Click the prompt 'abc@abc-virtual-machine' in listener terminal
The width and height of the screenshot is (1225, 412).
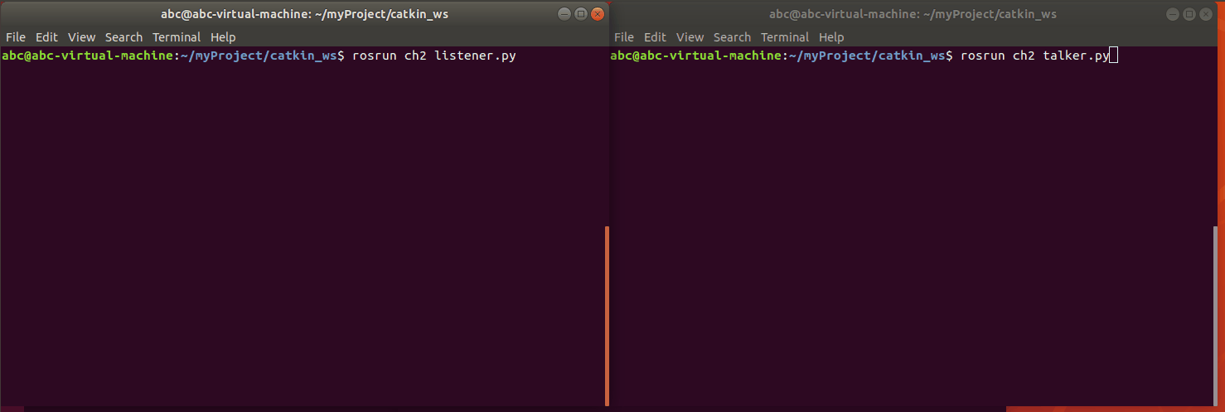click(x=88, y=56)
